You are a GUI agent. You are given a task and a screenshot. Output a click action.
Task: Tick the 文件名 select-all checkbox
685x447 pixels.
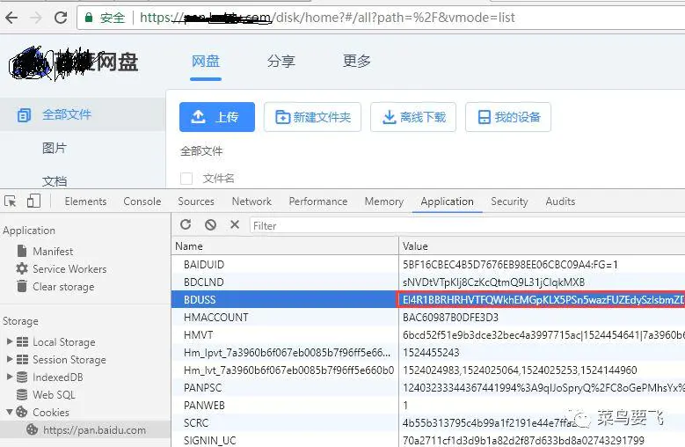tap(186, 179)
